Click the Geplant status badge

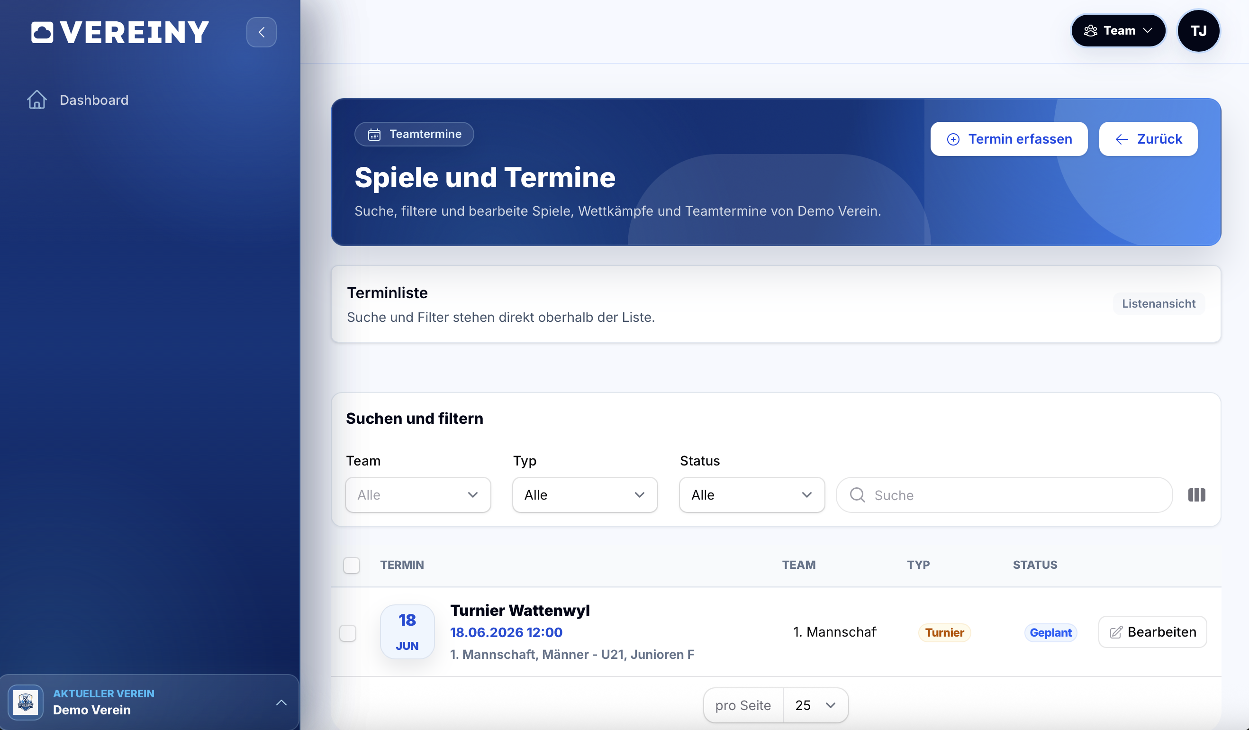(x=1050, y=632)
